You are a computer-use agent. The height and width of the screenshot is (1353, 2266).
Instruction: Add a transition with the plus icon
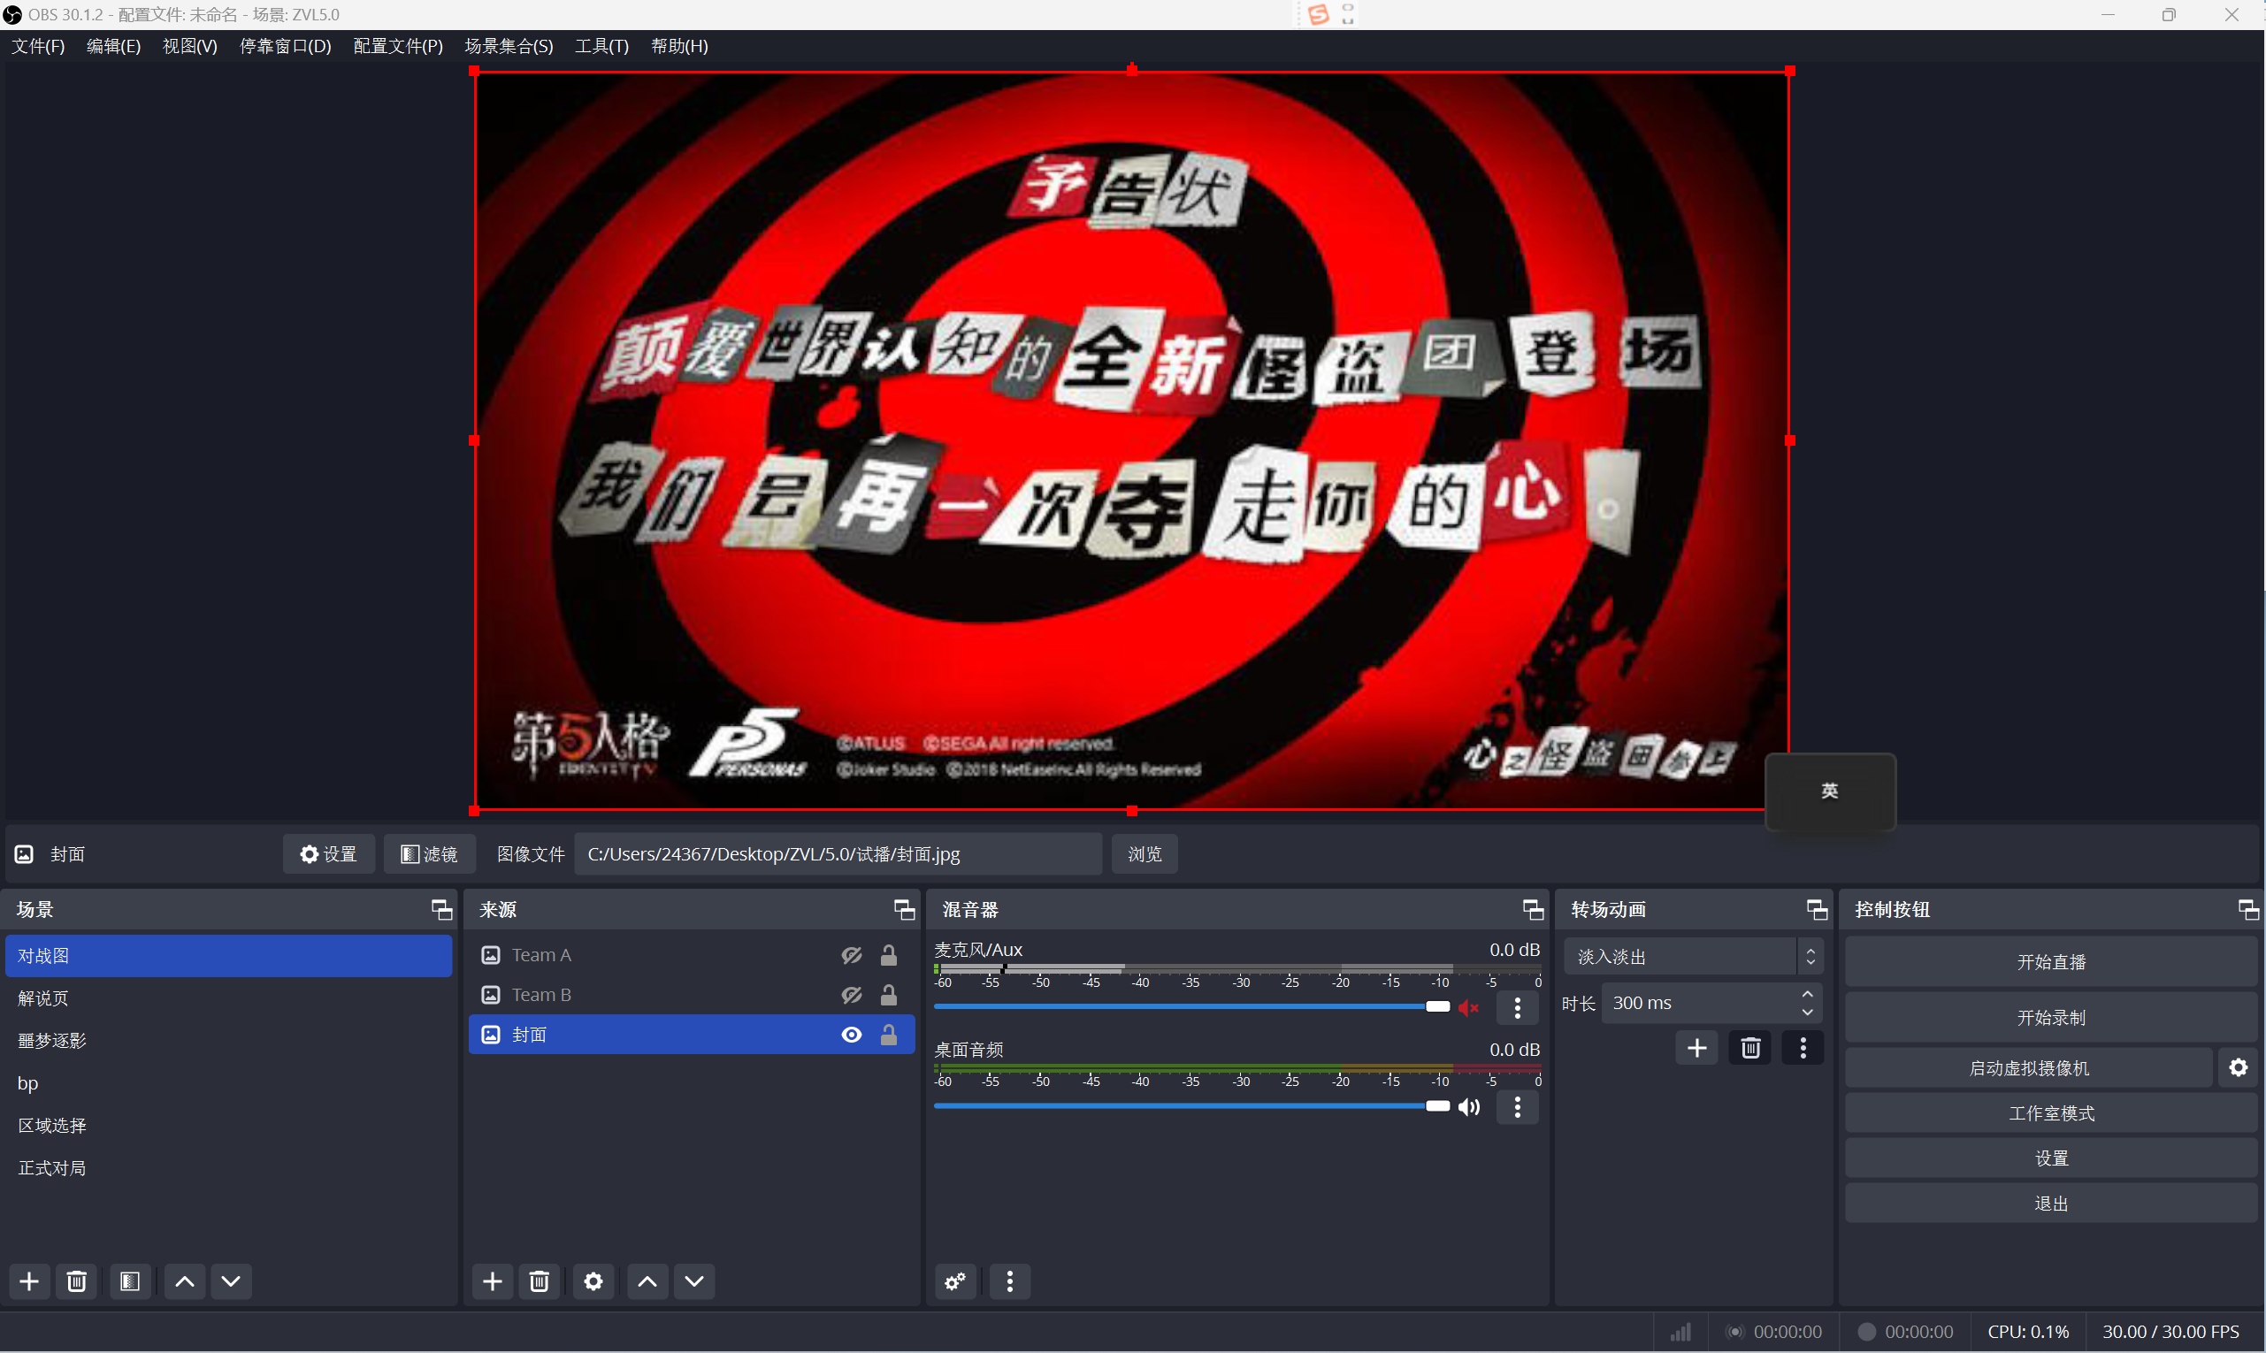(x=1697, y=1048)
